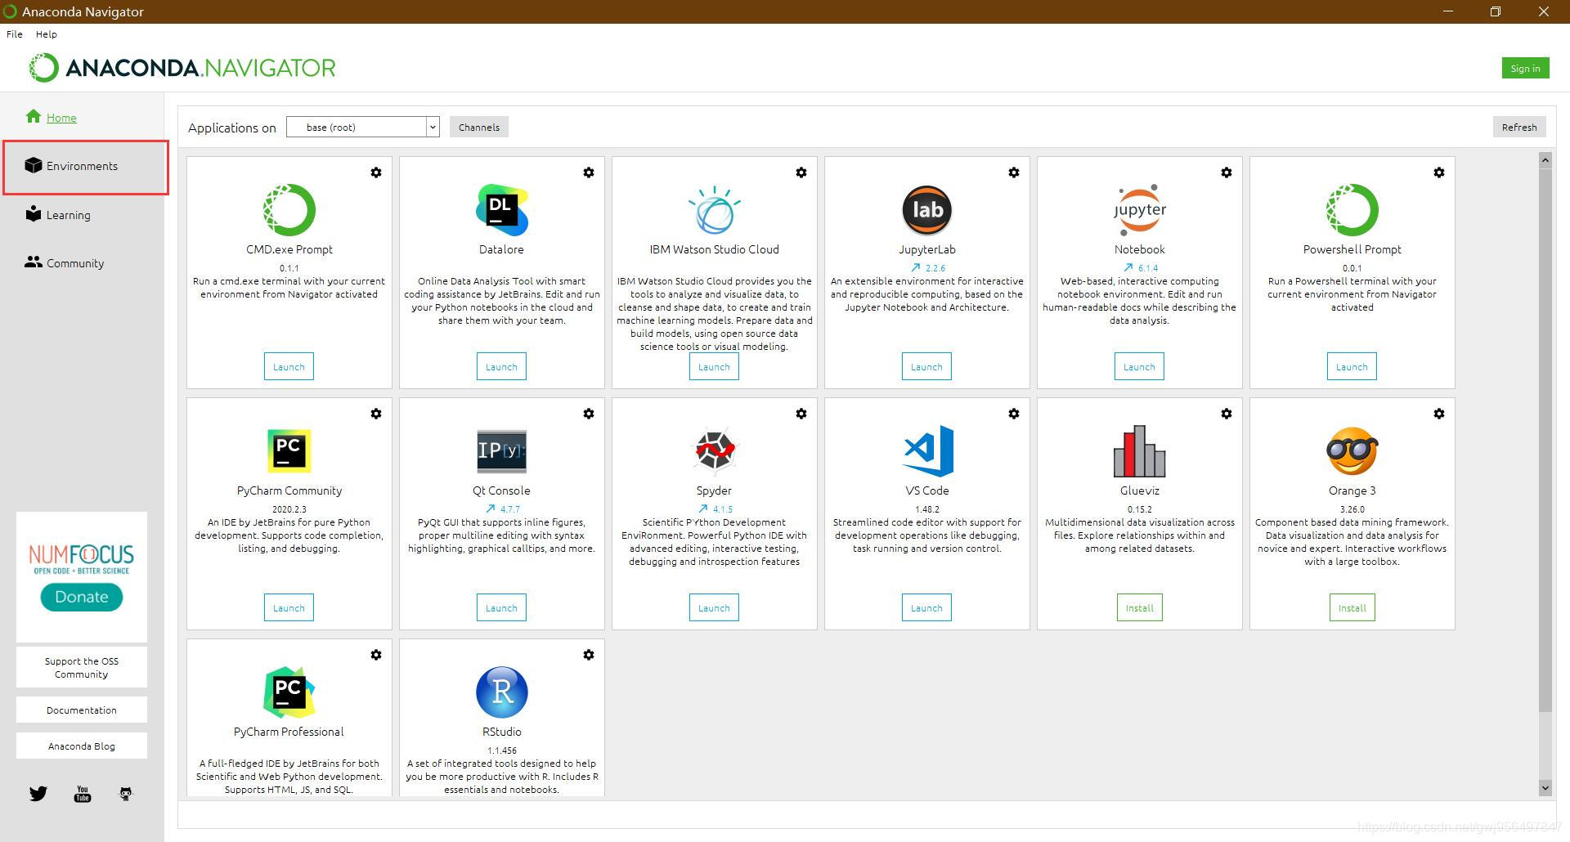Install Glueviz

coord(1140,608)
